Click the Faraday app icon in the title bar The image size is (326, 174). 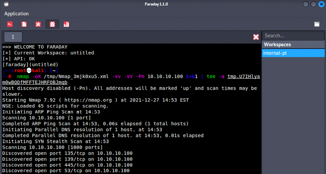(6, 4)
